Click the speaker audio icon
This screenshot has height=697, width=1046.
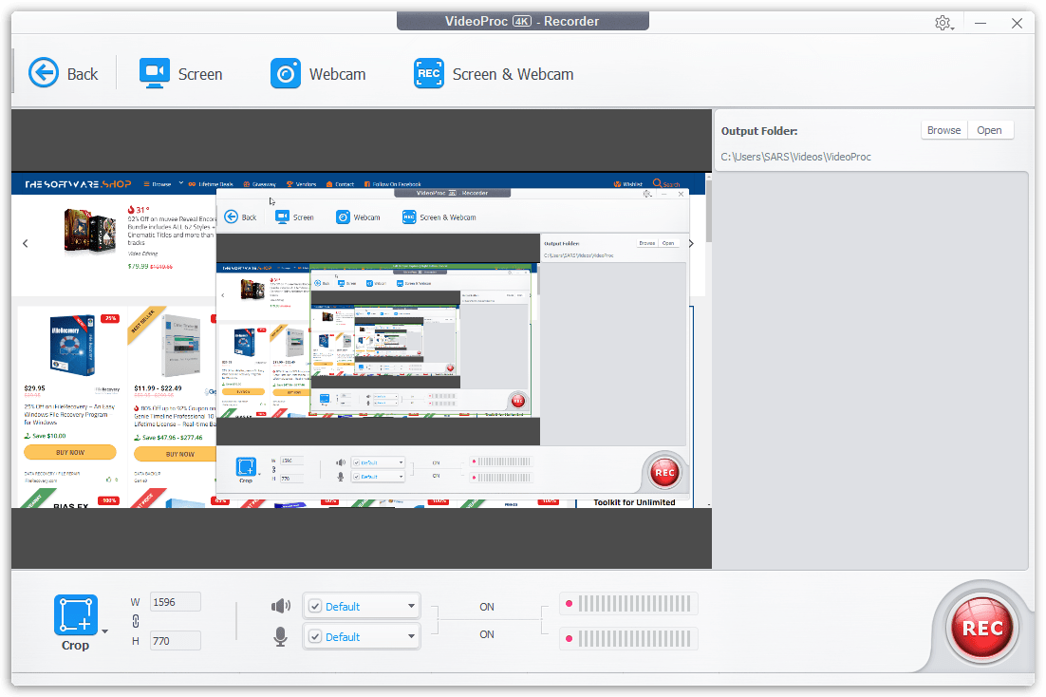[x=281, y=606]
